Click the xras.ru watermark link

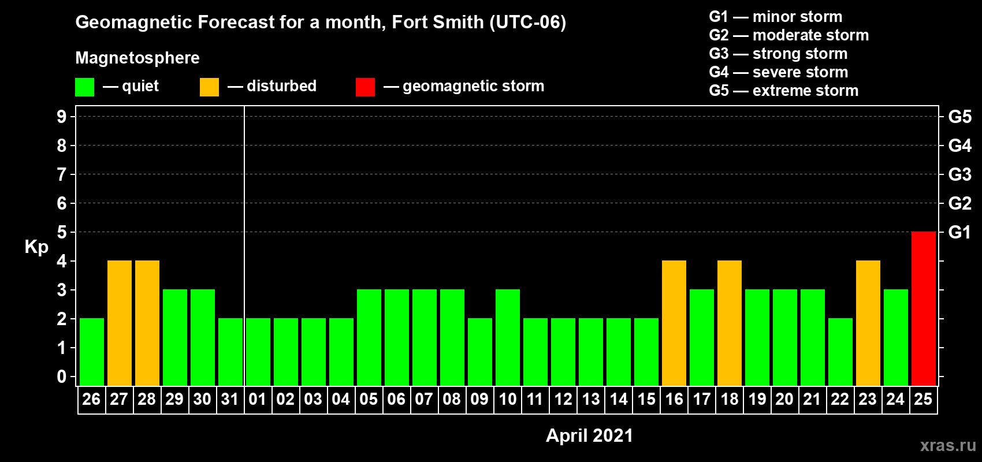pyautogui.click(x=947, y=445)
